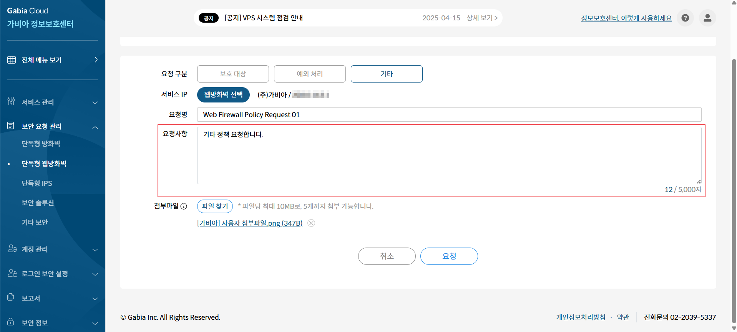The image size is (737, 332).
Task: Click the service management sliders icon
Action: click(11, 101)
